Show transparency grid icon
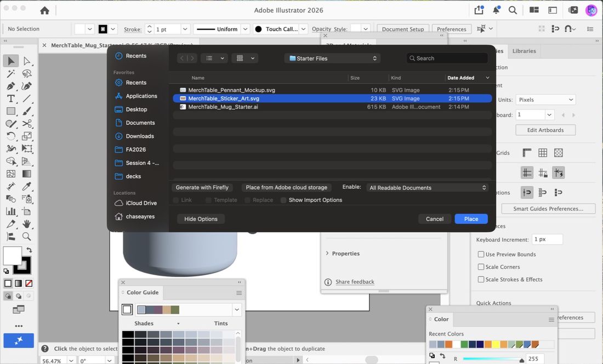This screenshot has height=364, width=603. (x=559, y=153)
